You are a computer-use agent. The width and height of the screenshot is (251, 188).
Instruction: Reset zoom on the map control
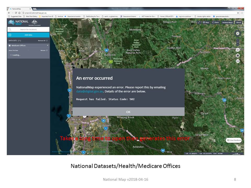coord(238,42)
